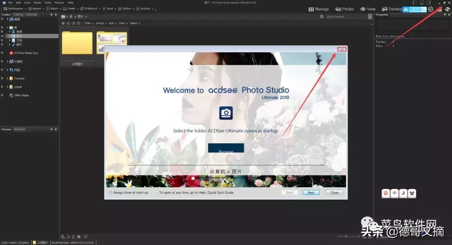452x245 pixels.
Task: Click the home folder icon
Action: (x=63, y=23)
